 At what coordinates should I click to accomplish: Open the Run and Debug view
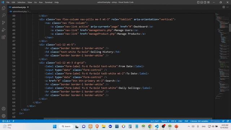[4, 30]
